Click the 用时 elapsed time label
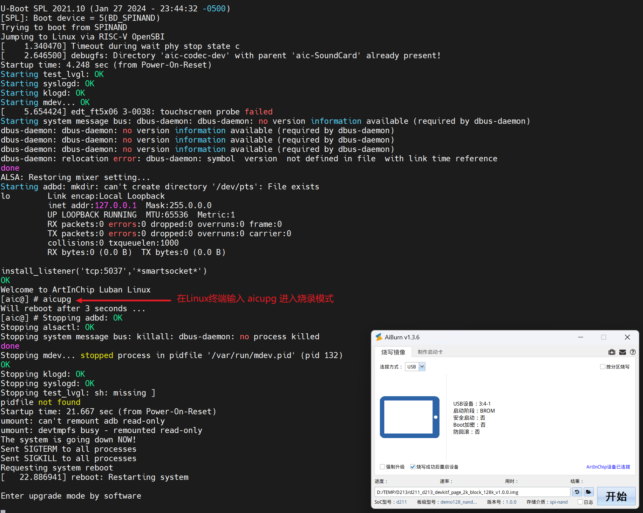Screen dimensions: 643x513 pyautogui.click(x=511, y=481)
